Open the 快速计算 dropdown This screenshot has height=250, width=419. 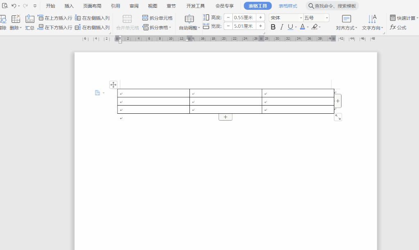coord(404,18)
